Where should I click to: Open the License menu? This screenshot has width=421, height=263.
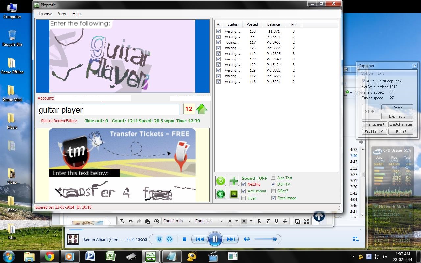coord(45,14)
